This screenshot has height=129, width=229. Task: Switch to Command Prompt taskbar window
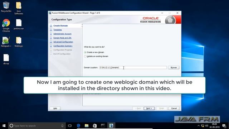click(x=103, y=126)
